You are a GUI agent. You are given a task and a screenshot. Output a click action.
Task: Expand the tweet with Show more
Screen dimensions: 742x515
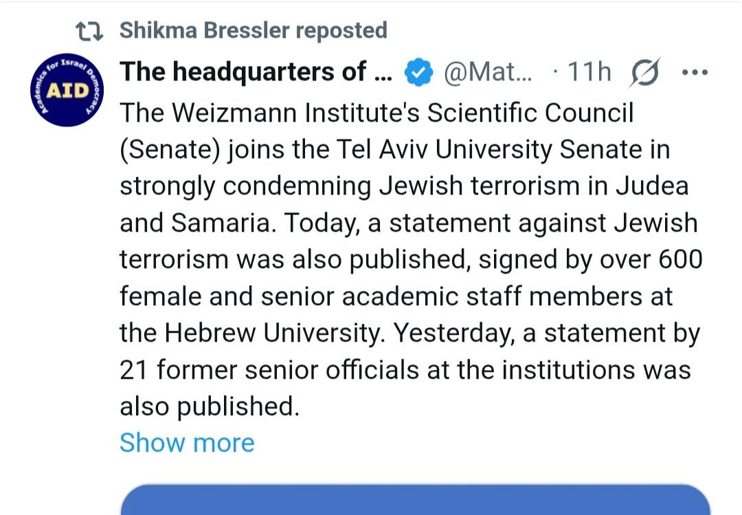(x=187, y=443)
